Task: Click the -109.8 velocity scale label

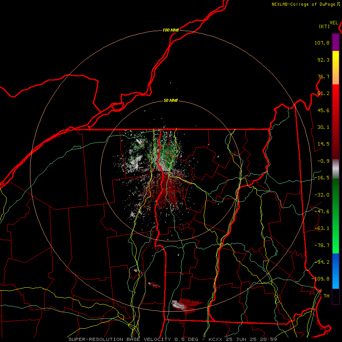Action: pyautogui.click(x=320, y=279)
